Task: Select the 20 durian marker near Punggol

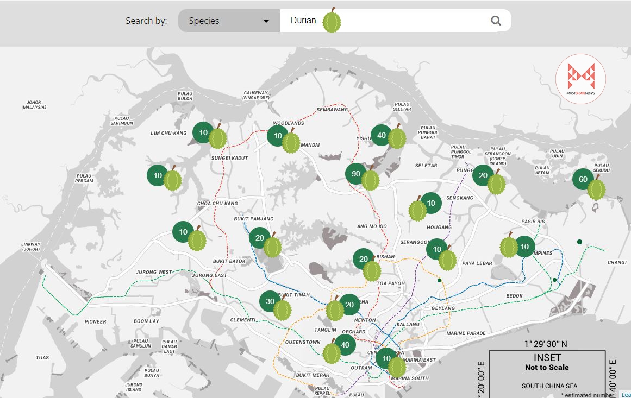Action: click(x=483, y=176)
